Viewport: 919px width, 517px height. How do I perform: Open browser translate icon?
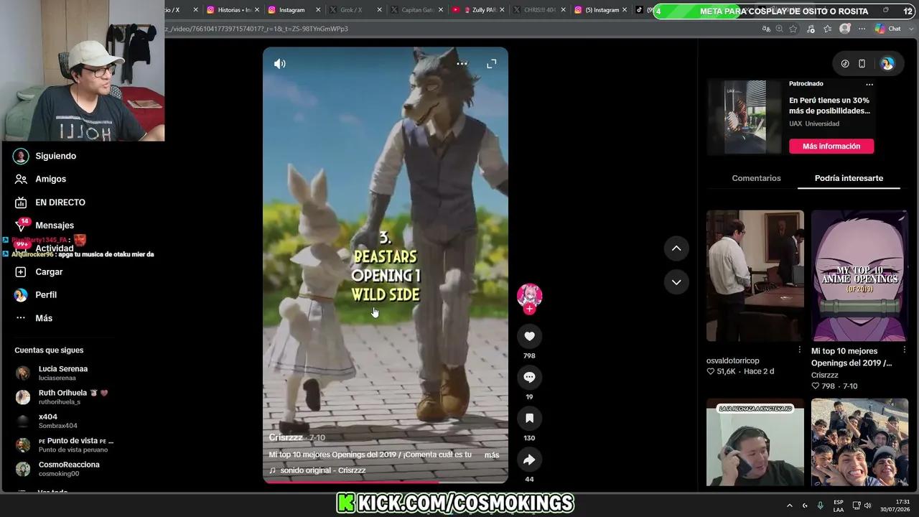766,29
